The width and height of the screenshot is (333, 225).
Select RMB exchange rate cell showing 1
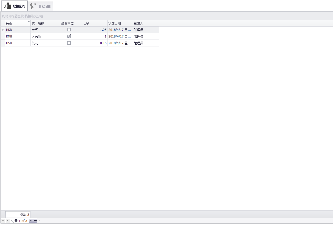coord(94,36)
